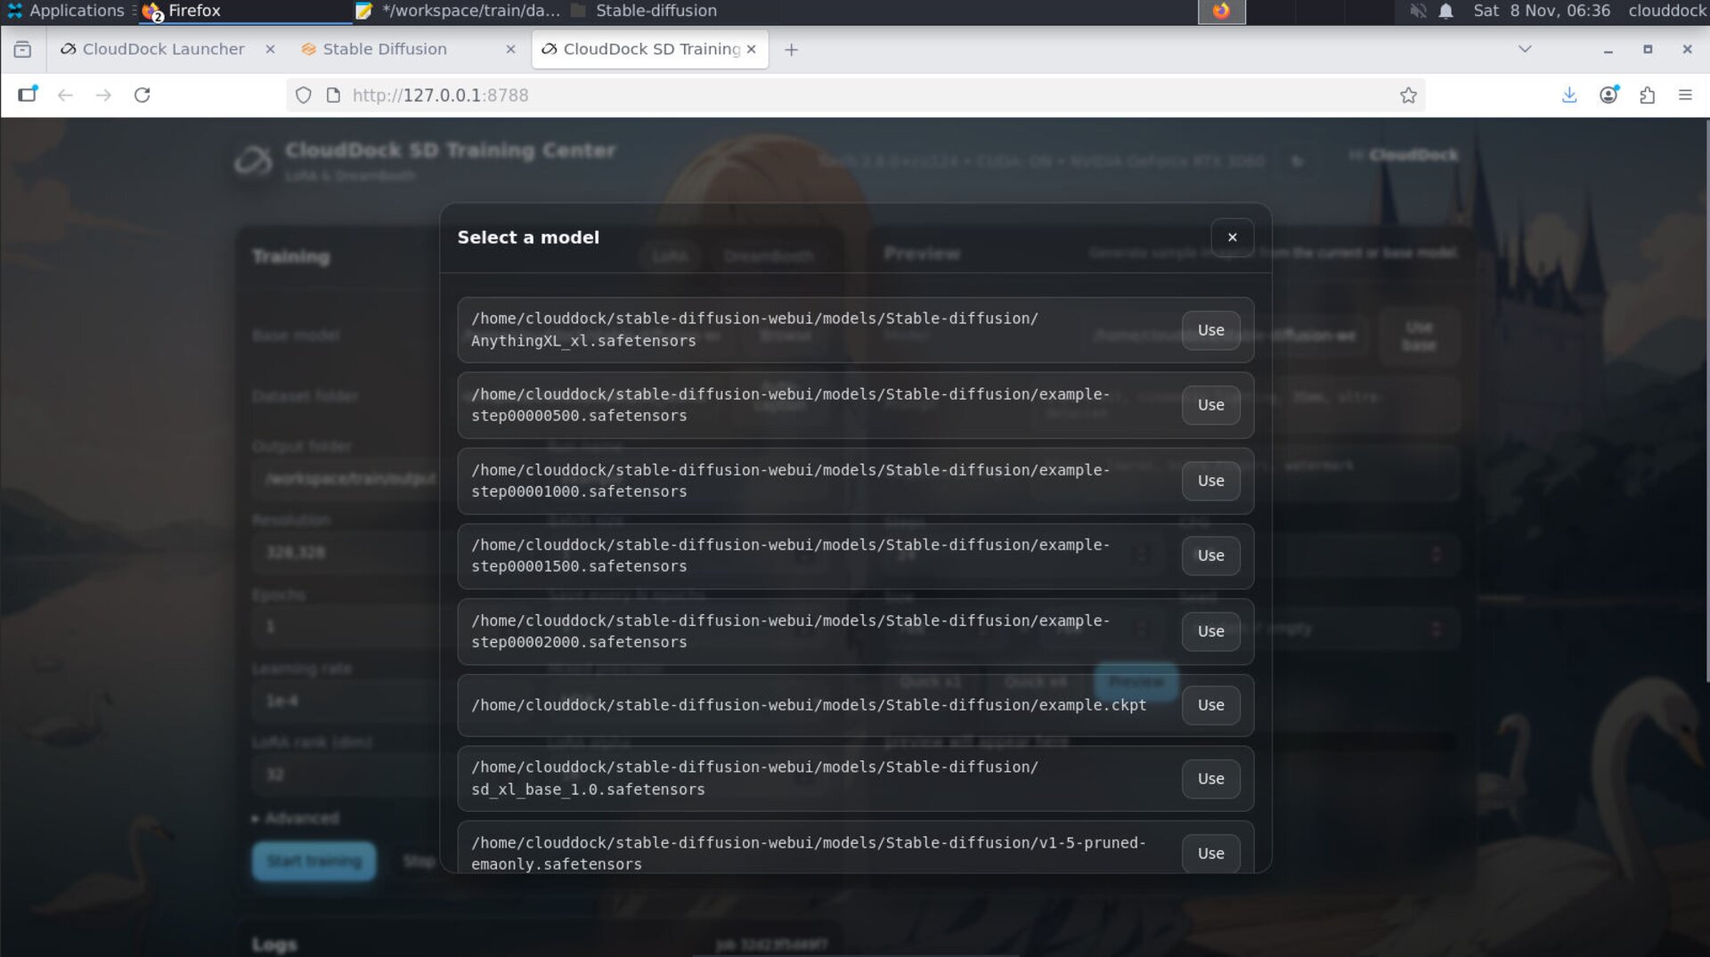
Task: Reload the current page
Action: 143,94
